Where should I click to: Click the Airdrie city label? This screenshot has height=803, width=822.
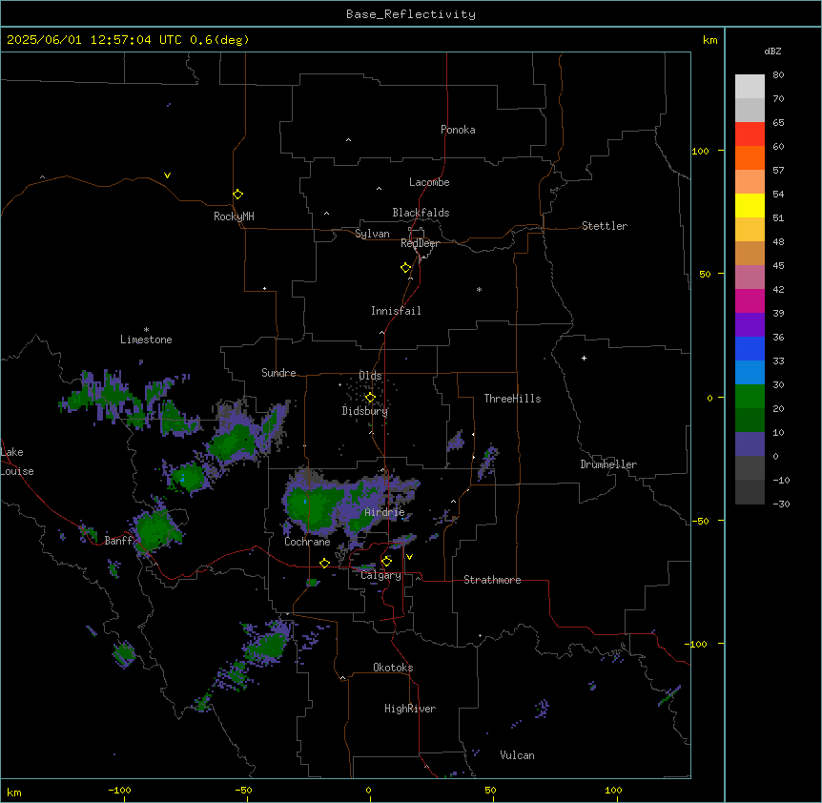pos(384,512)
